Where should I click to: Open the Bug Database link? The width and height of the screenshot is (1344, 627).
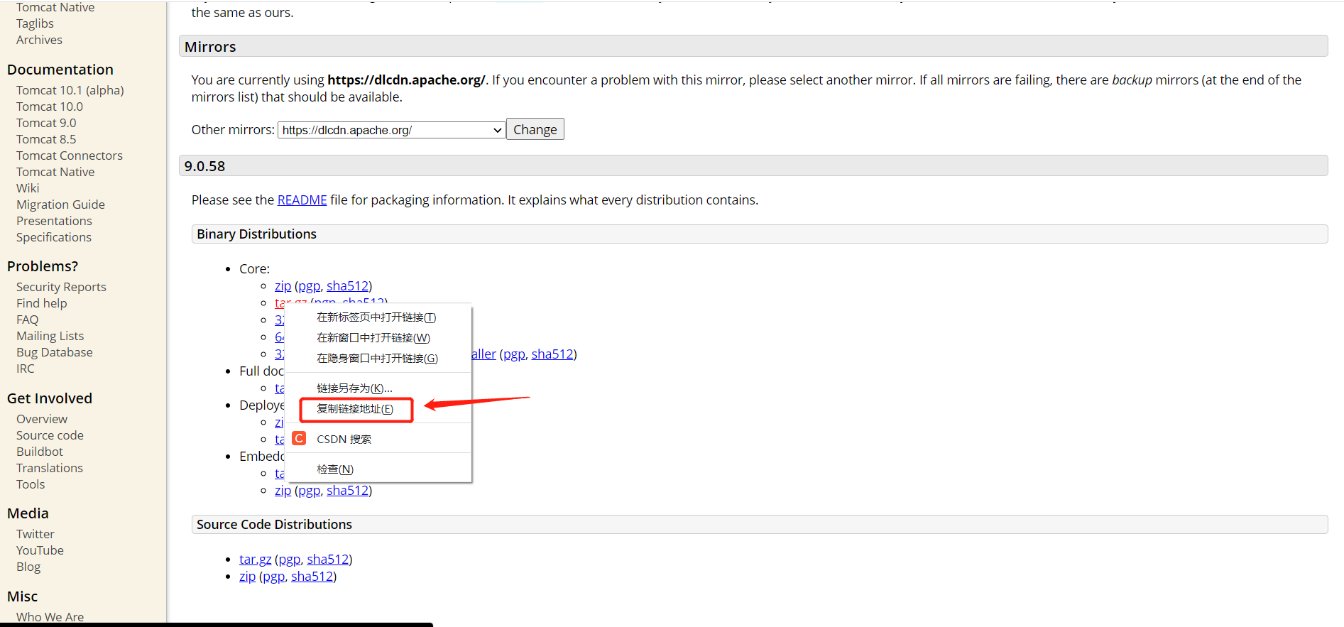click(55, 352)
